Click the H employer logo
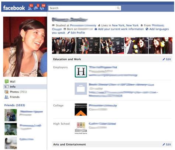This screenshot has width=175, height=150. click(81, 71)
